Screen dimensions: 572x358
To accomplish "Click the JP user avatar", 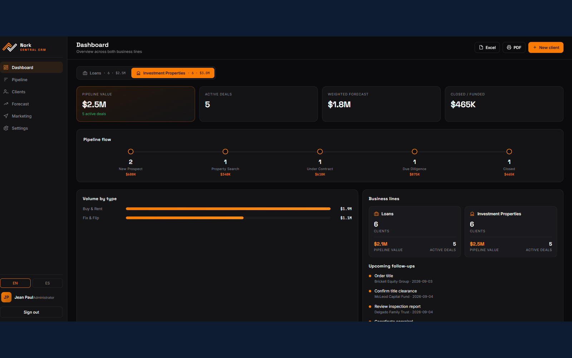I will point(6,297).
